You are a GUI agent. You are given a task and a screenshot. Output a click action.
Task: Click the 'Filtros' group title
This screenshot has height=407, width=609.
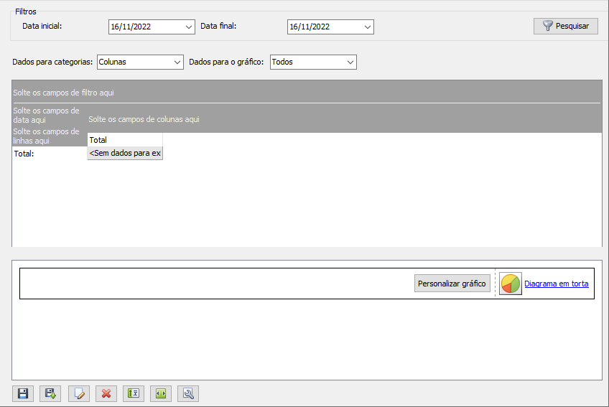coord(26,11)
